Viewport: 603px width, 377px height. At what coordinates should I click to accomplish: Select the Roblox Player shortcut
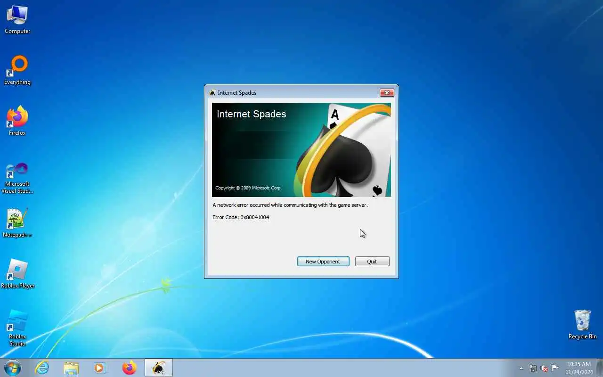point(17,274)
